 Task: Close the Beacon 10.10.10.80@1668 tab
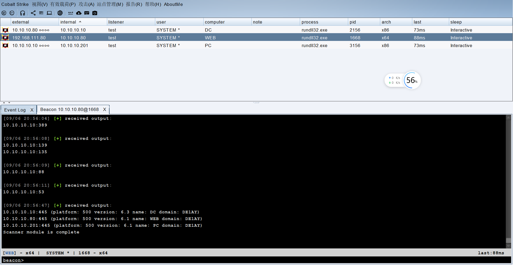[x=105, y=109]
